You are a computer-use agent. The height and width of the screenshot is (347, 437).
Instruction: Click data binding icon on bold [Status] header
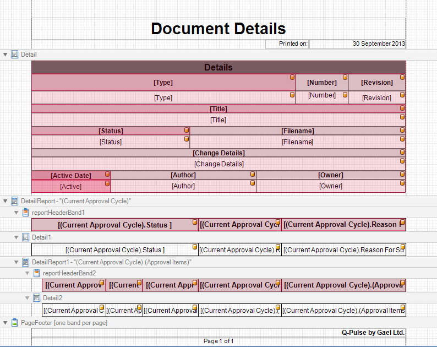click(x=187, y=130)
